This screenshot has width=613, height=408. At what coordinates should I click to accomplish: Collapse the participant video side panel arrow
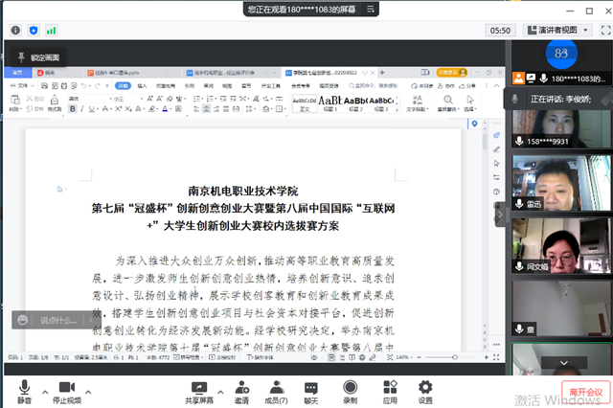tap(498, 216)
